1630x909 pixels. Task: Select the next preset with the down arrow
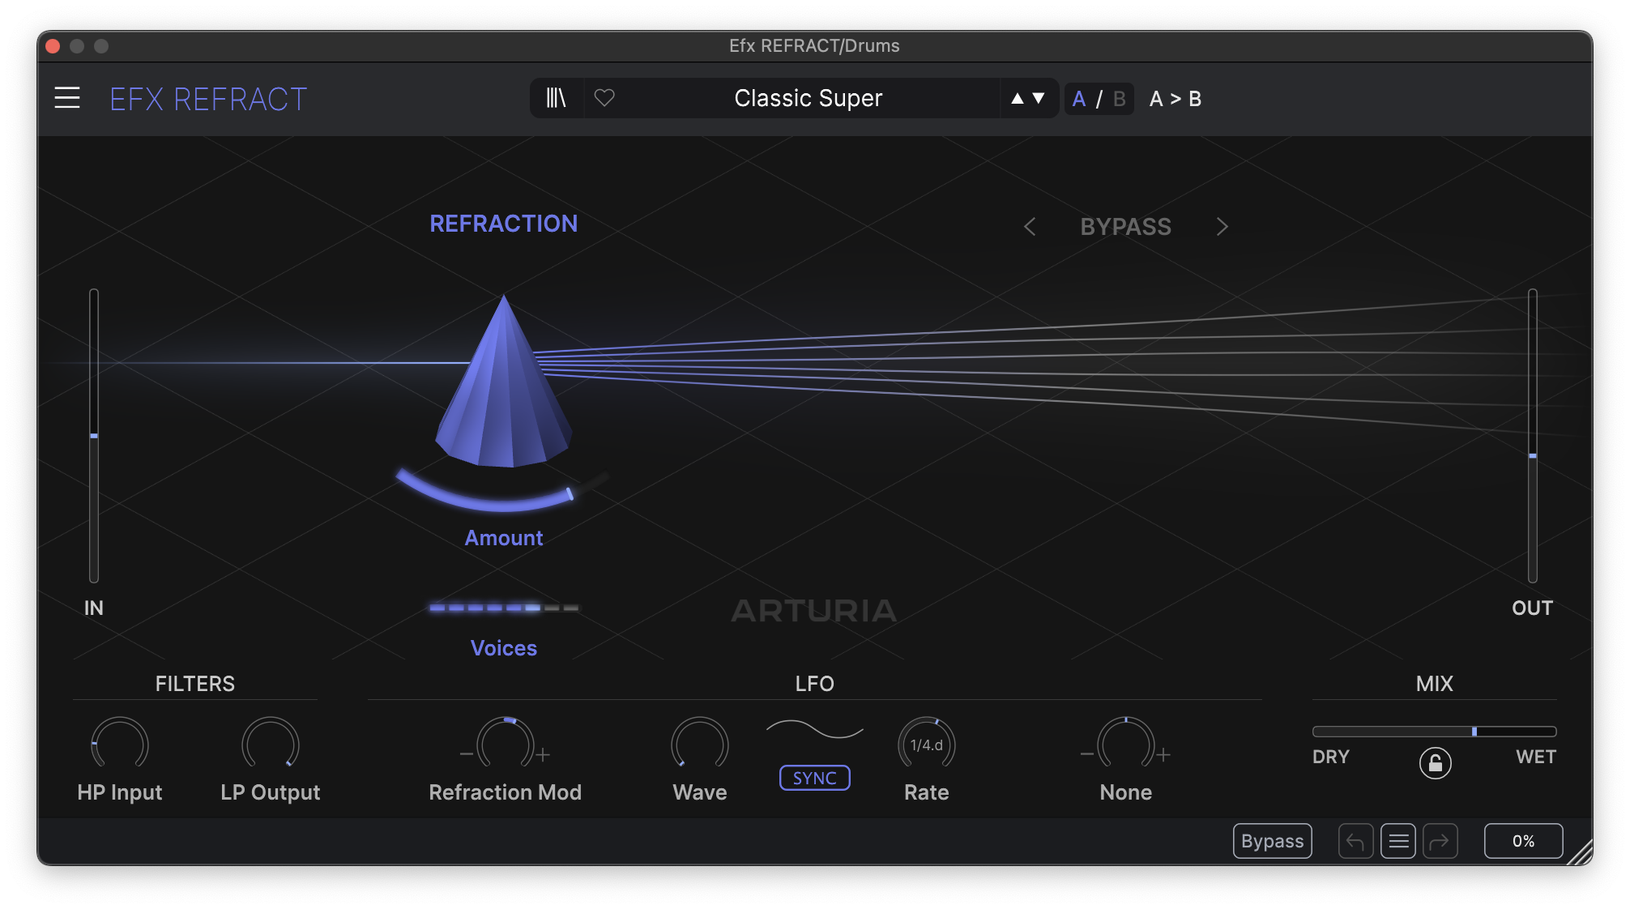coord(1038,98)
